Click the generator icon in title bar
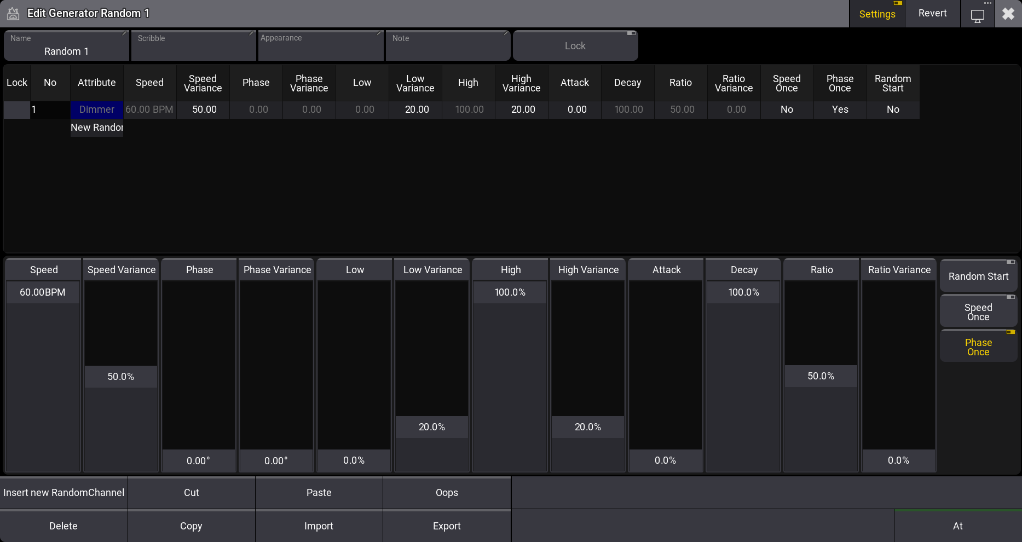The image size is (1022, 542). (13, 14)
